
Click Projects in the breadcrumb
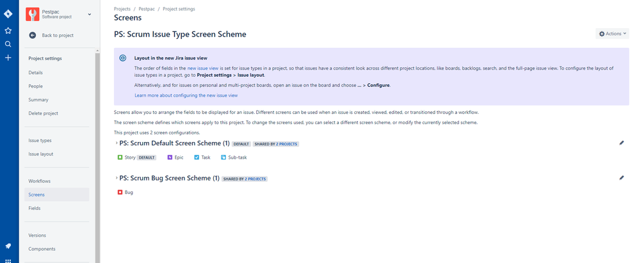pos(122,9)
